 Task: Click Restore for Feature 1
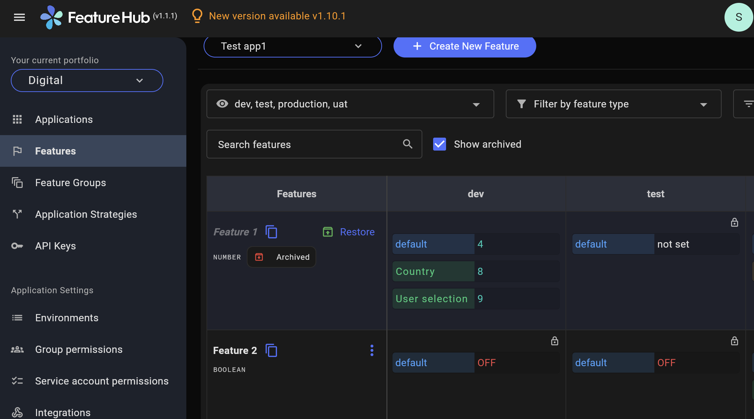pyautogui.click(x=357, y=232)
